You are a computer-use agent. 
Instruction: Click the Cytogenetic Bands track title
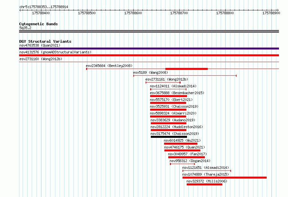pos(39,24)
